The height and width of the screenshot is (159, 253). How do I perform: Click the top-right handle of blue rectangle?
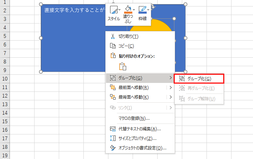pos(186,4)
